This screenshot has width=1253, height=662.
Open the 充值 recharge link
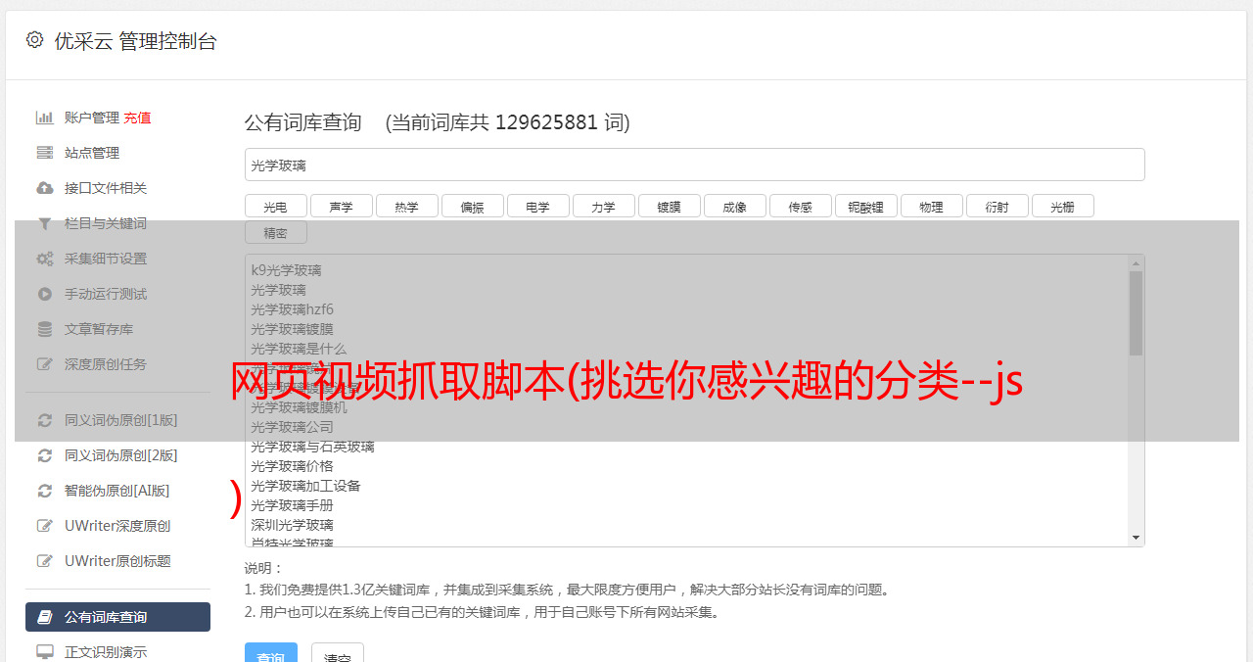point(137,118)
